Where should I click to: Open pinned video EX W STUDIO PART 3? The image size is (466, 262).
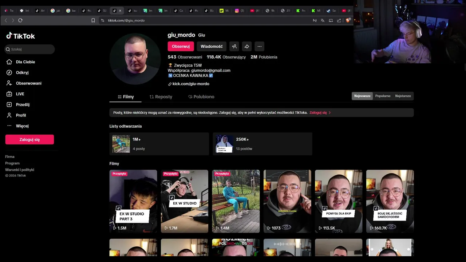point(133,201)
